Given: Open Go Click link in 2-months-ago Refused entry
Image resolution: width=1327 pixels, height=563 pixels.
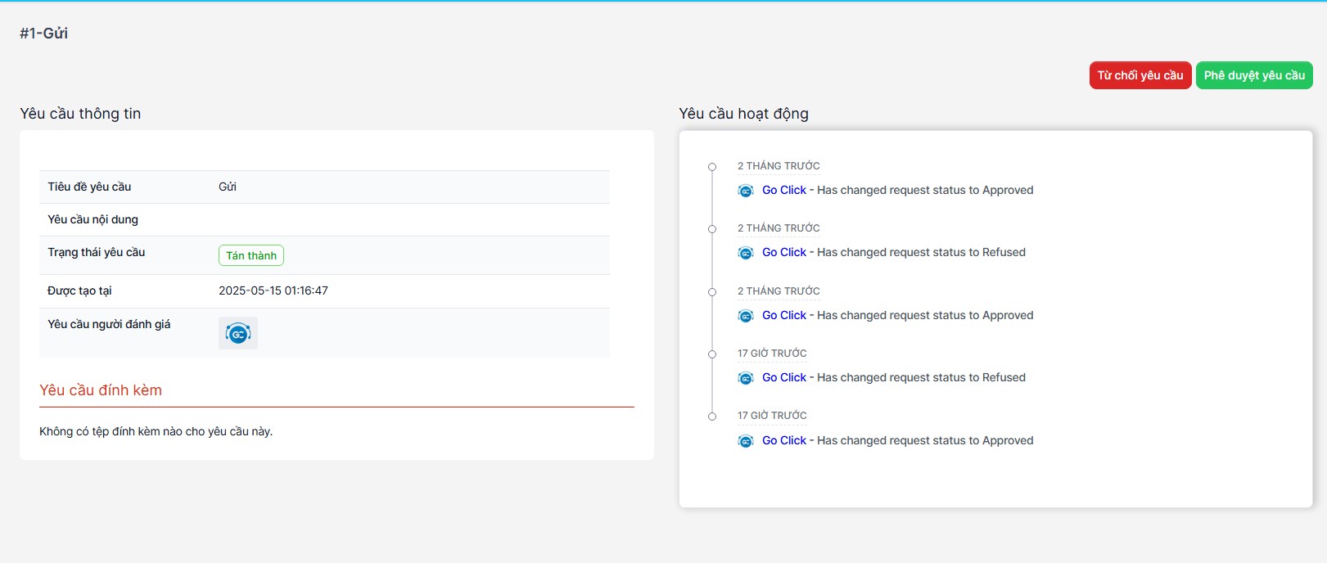Looking at the screenshot, I should (x=783, y=252).
